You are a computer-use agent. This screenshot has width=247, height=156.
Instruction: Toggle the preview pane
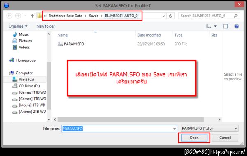pyautogui.click(x=226, y=26)
